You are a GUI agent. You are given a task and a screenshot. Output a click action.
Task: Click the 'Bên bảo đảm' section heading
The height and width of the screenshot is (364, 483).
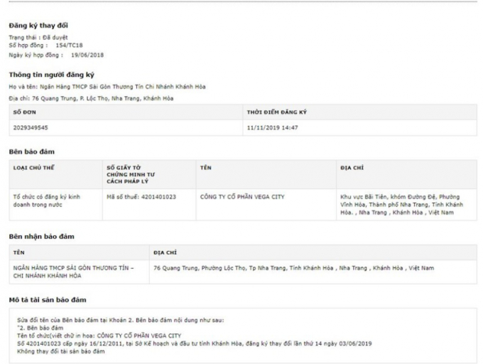[32, 151]
